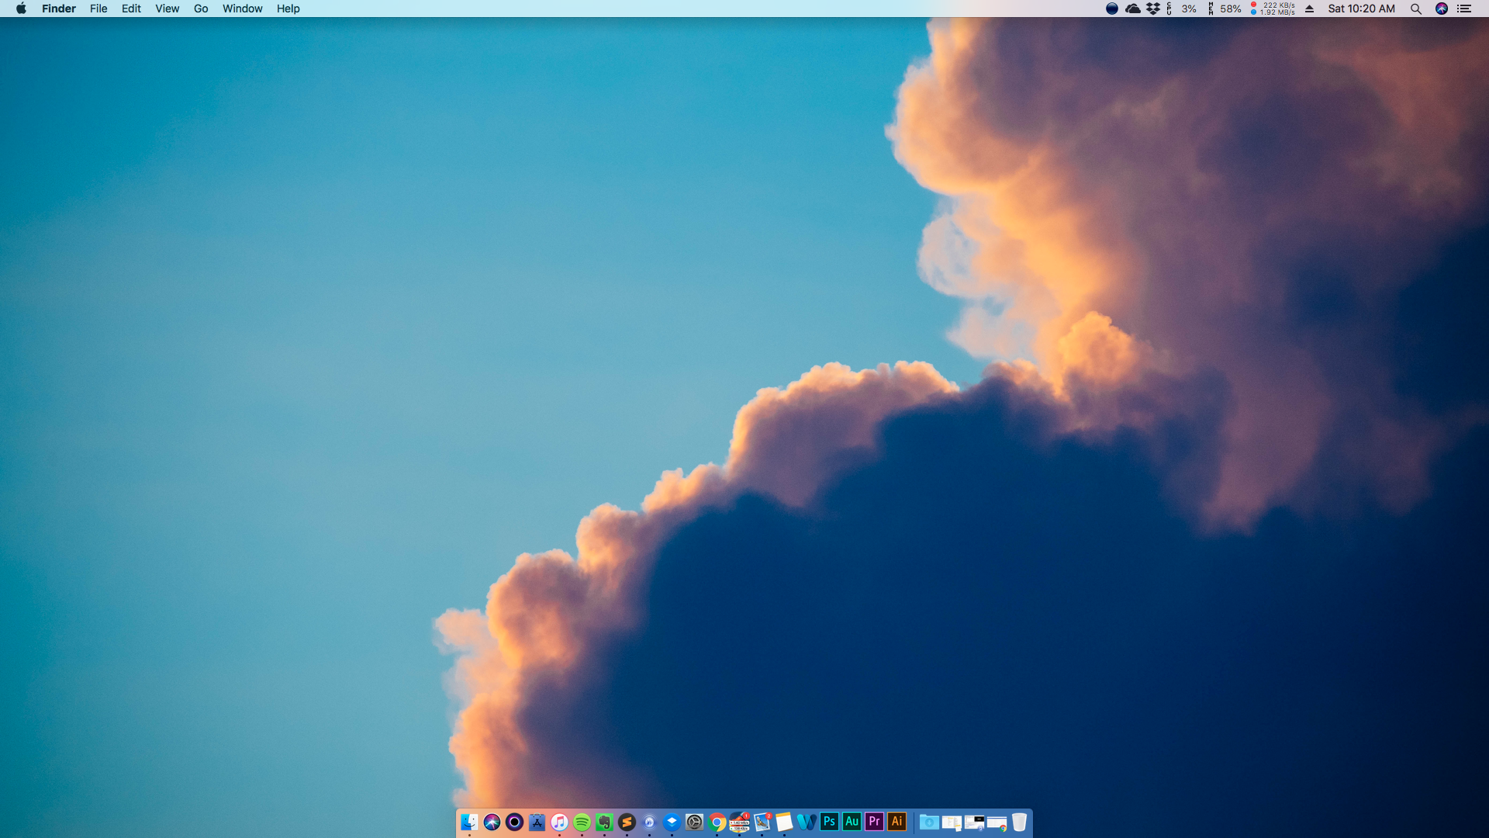This screenshot has height=838, width=1489.
Task: Launch Adobe Illustrator from the Dock
Action: point(897,822)
